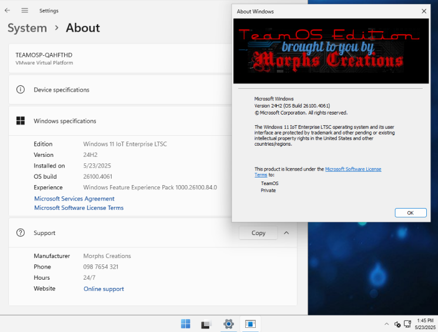
Task: Close the About Windows dialog
Action: tap(424, 11)
